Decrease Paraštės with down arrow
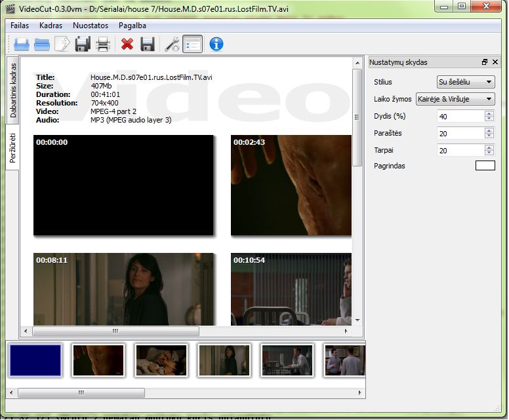Viewport: 509px width, 420px height. (x=489, y=136)
